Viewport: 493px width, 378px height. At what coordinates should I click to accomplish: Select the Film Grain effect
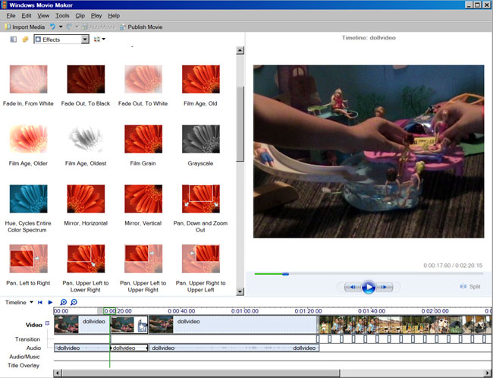tap(143, 146)
